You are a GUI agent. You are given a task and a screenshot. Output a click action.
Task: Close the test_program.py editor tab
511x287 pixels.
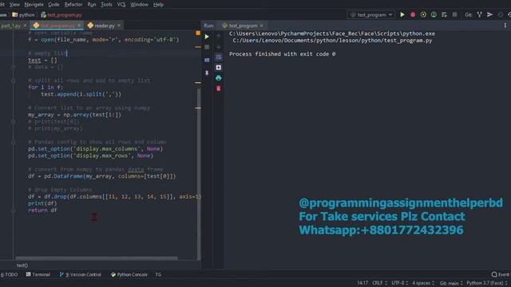79,25
